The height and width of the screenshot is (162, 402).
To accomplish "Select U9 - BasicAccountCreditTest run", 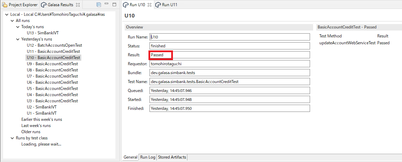I will pyautogui.click(x=52, y=63).
